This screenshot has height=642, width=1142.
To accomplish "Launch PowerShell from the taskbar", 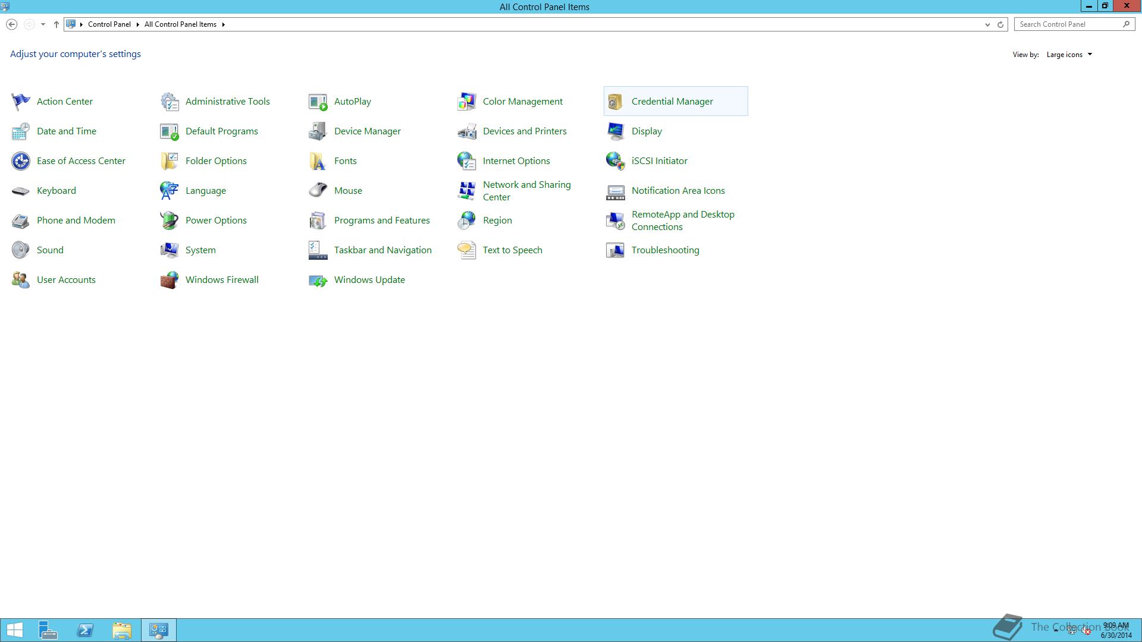I will pos(85,630).
